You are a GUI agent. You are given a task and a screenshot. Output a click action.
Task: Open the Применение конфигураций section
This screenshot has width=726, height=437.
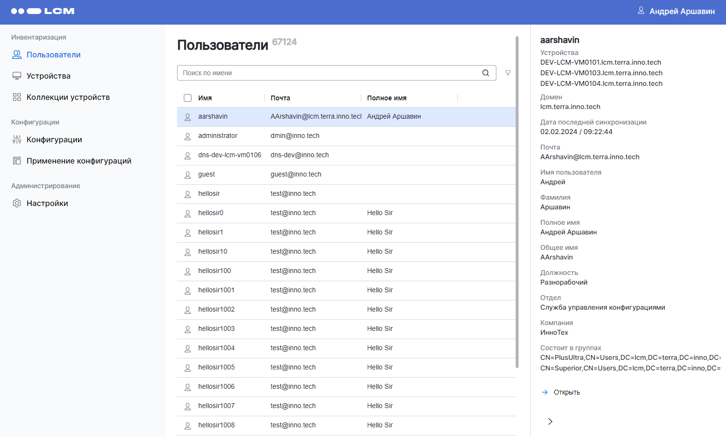tap(79, 161)
